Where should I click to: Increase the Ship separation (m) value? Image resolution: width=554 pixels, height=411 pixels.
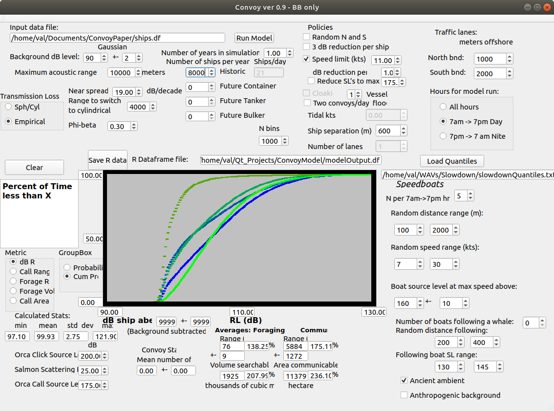(x=403, y=129)
